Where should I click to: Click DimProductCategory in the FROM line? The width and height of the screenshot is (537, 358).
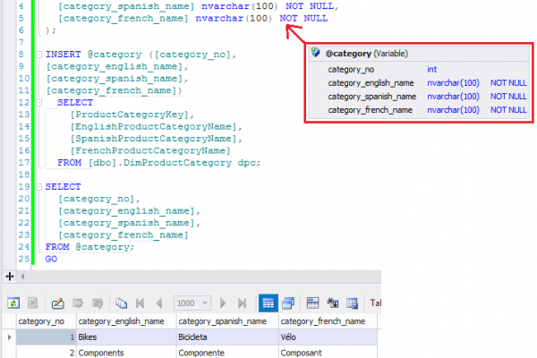[x=177, y=163]
